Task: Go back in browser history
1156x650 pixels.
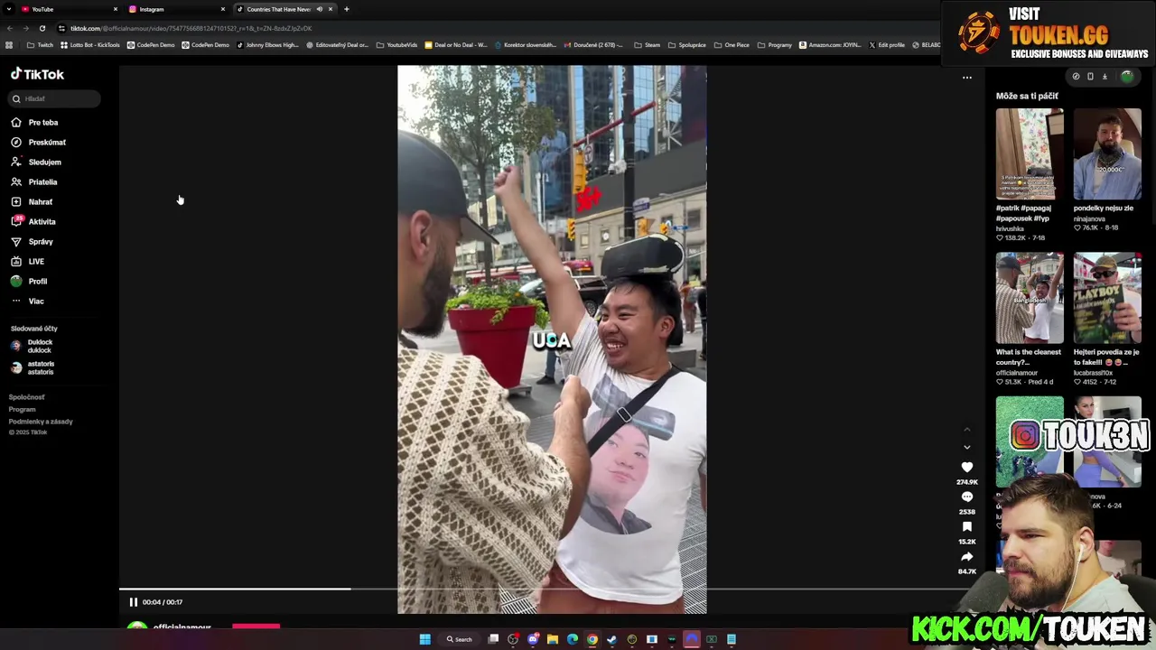Action: (x=10, y=28)
